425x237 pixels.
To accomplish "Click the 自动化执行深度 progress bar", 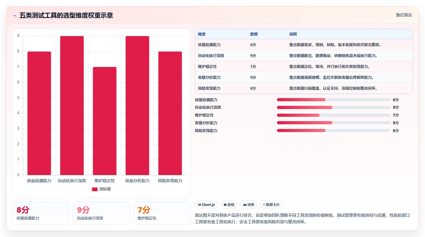I will [334, 107].
